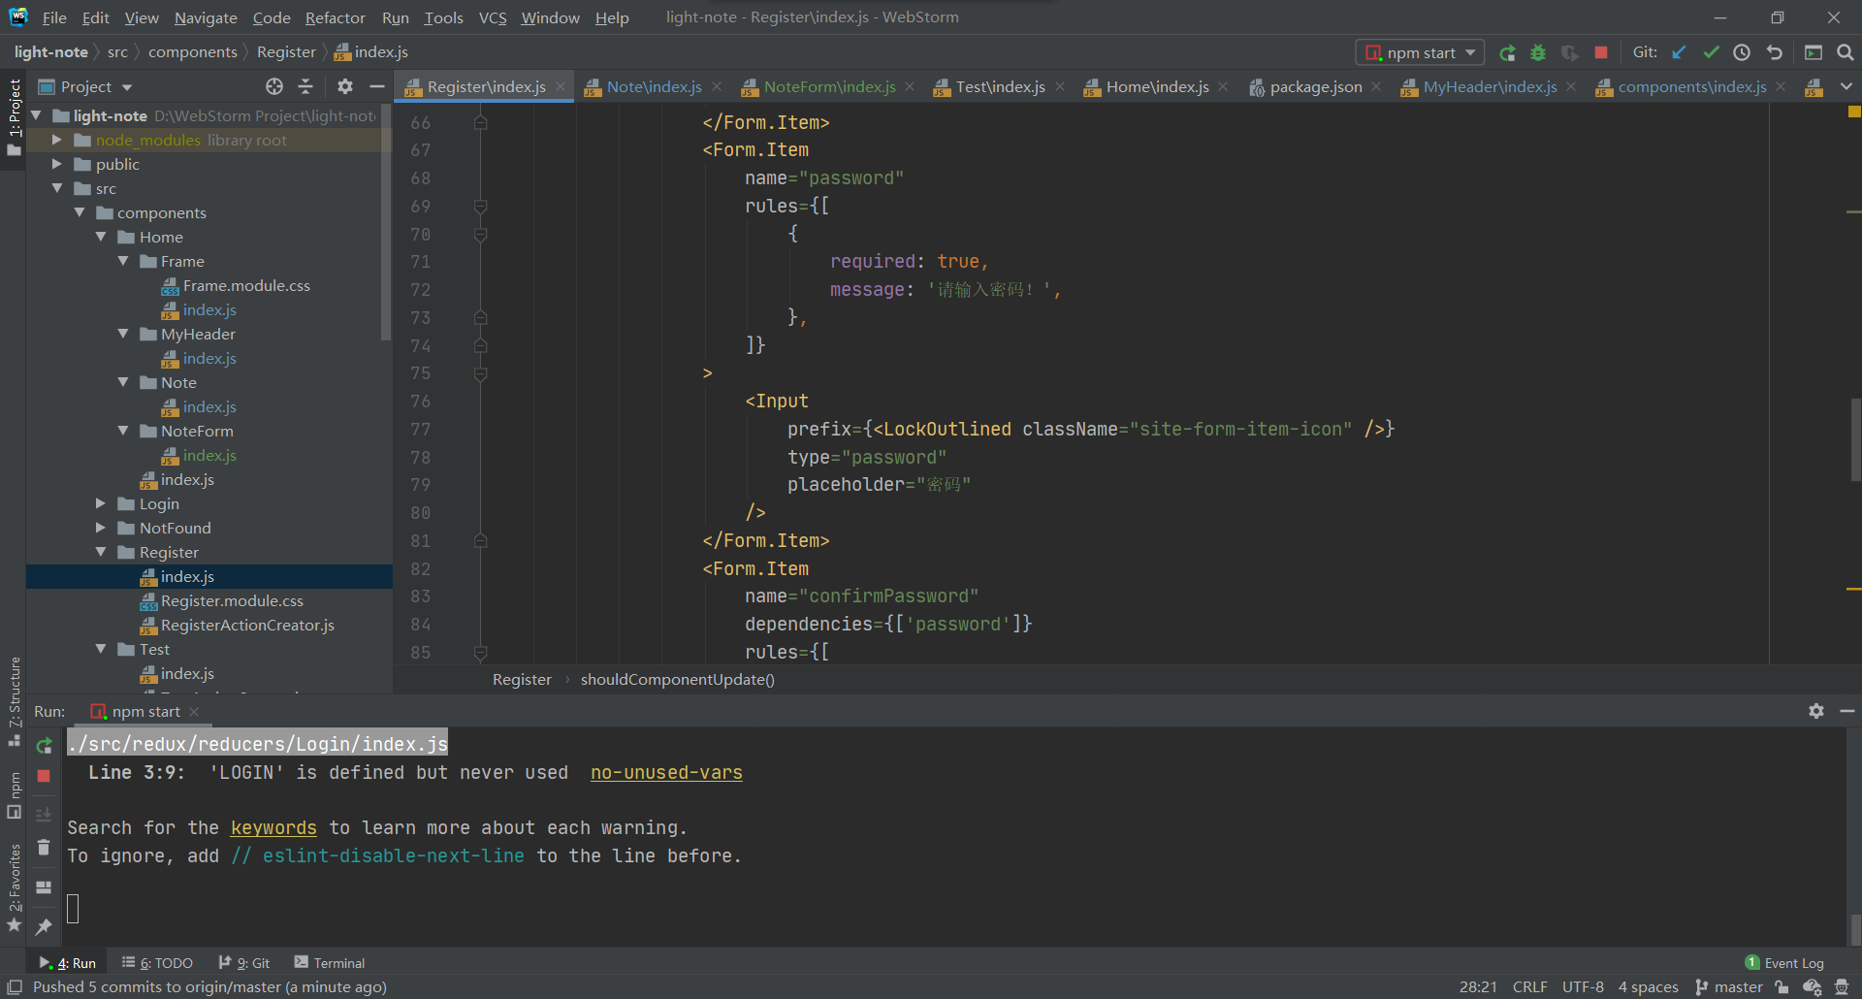Image resolution: width=1862 pixels, height=999 pixels.
Task: Select RegisterActionCreator.js in project tree
Action: 247,626
